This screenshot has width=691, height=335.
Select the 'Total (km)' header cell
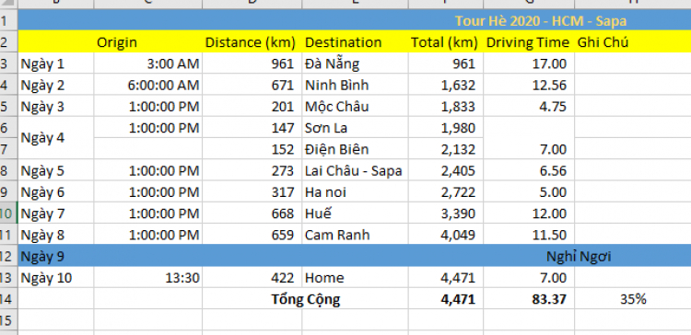tap(446, 42)
